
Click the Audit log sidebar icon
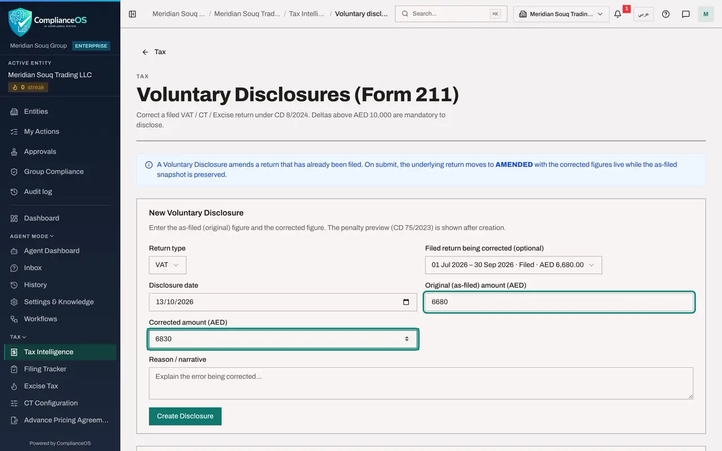(14, 192)
